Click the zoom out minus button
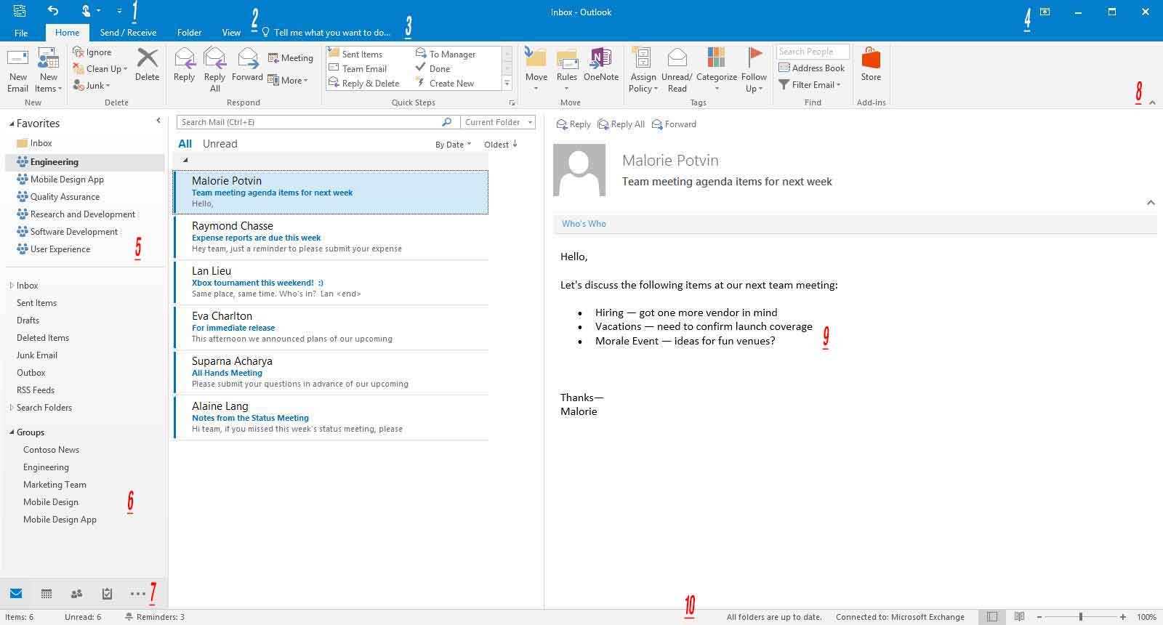1163x625 pixels. coord(1039,616)
